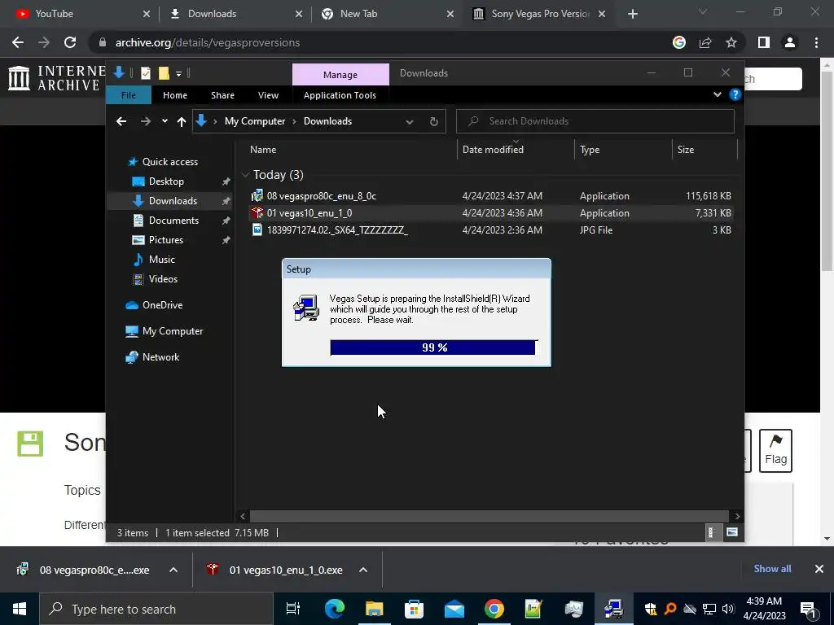The image size is (834, 625).
Task: Open customize quick access toolbar dropdown
Action: point(178,73)
